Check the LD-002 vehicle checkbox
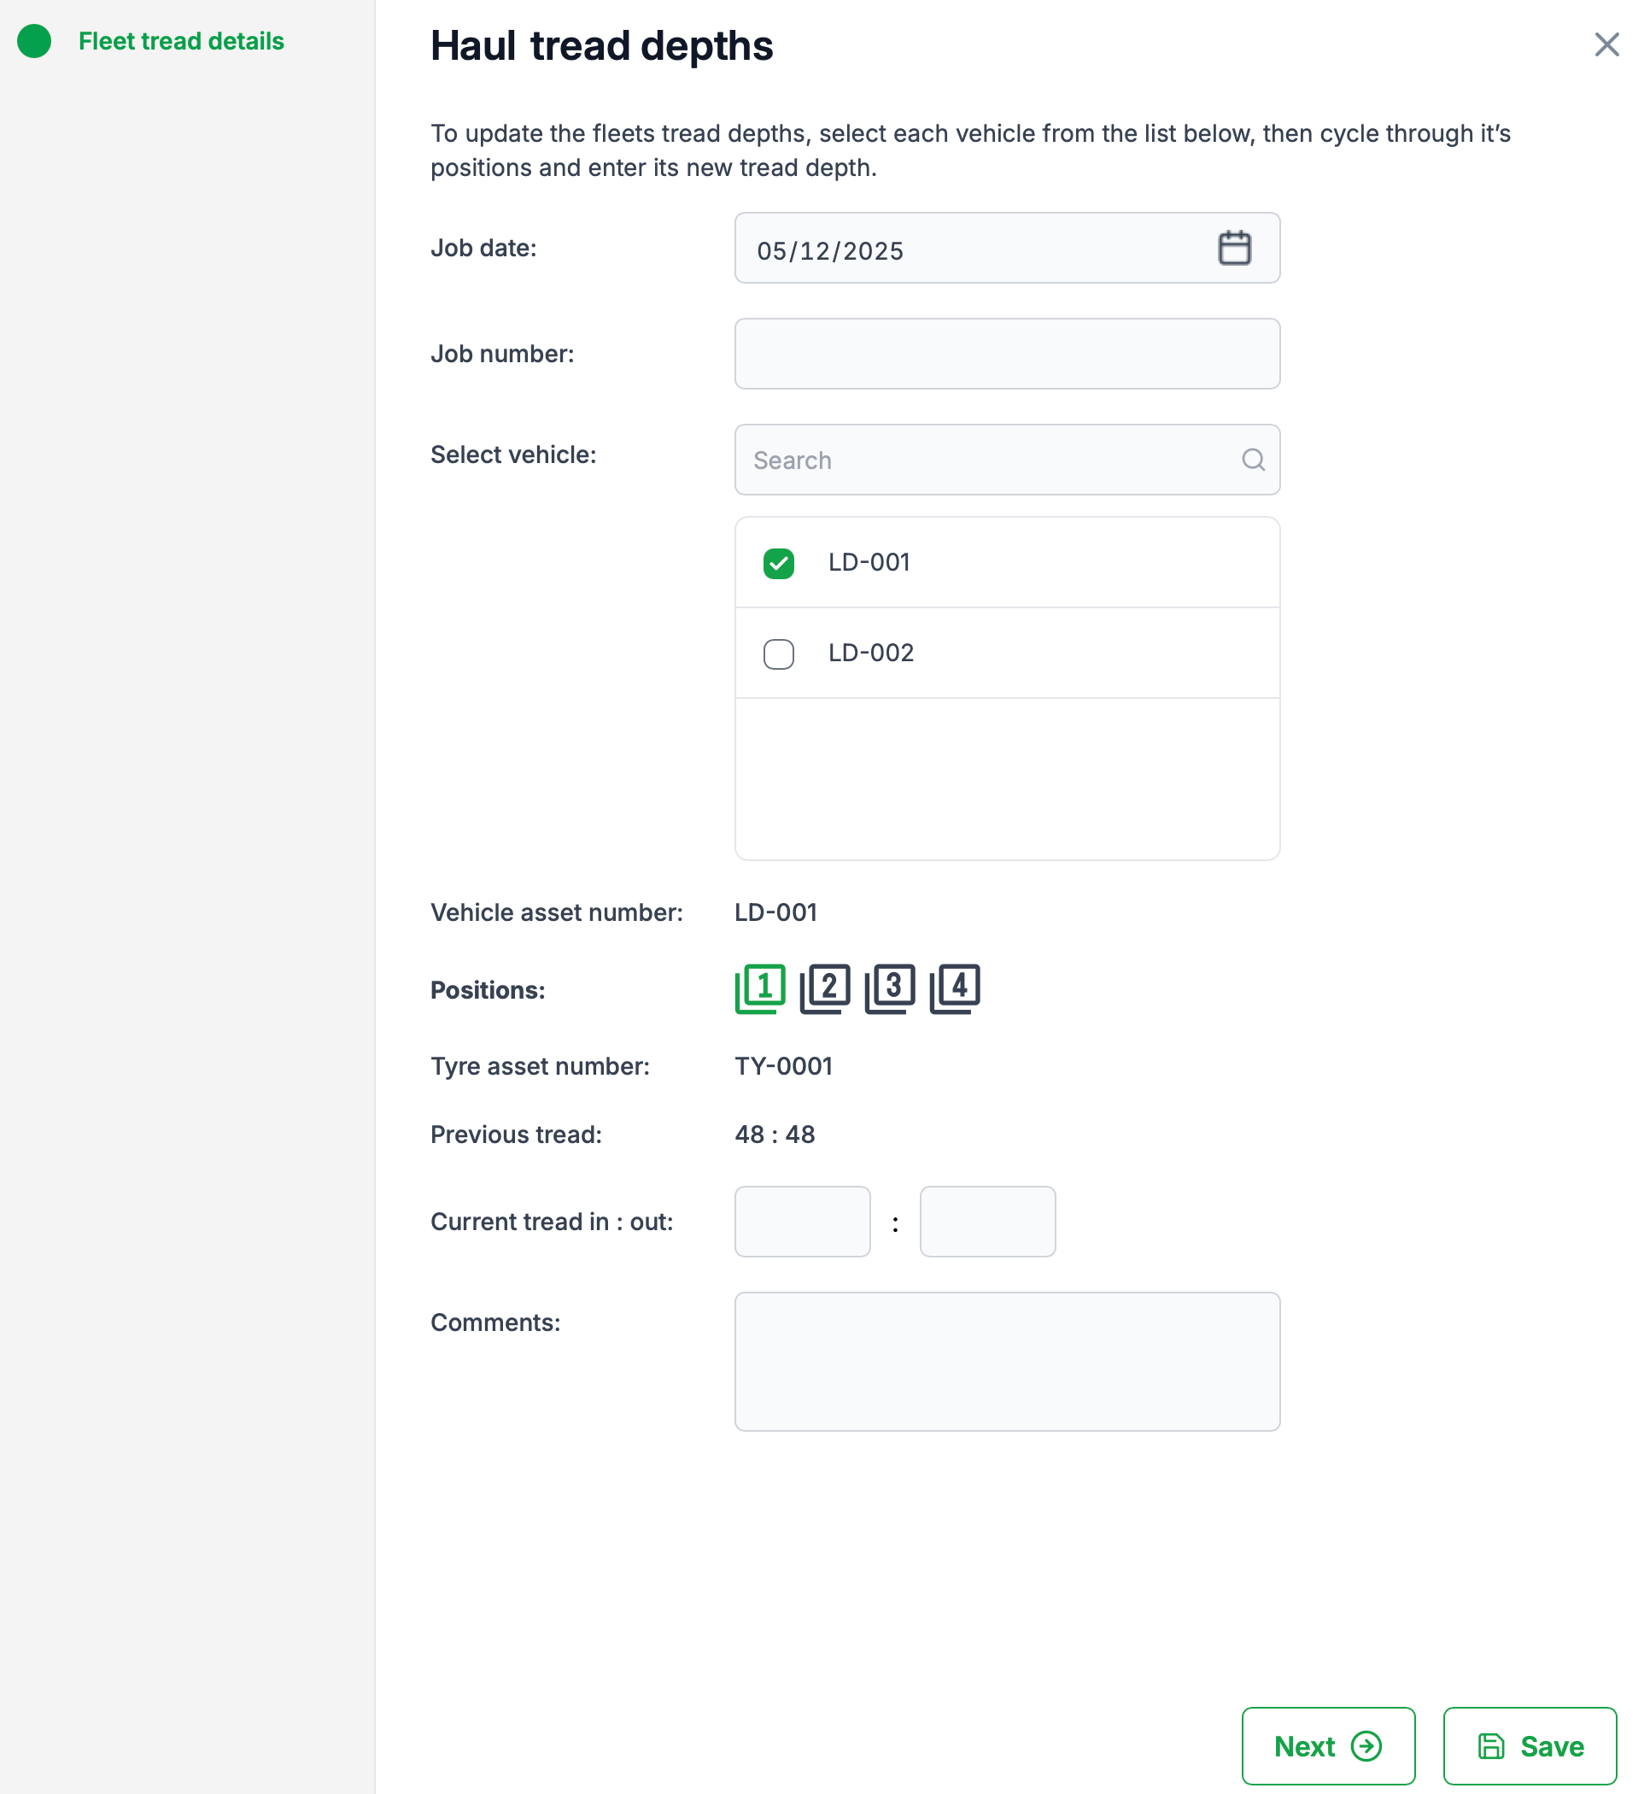 pos(779,654)
